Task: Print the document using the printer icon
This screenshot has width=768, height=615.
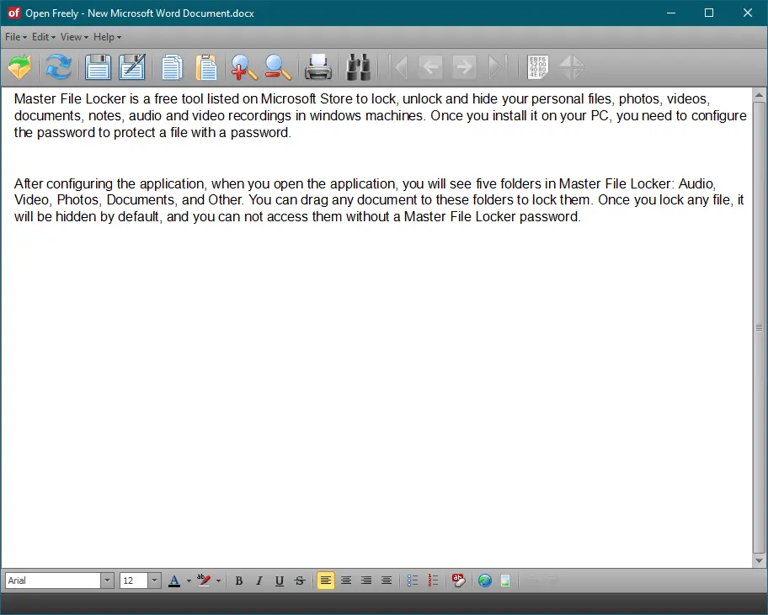Action: pyautogui.click(x=317, y=67)
